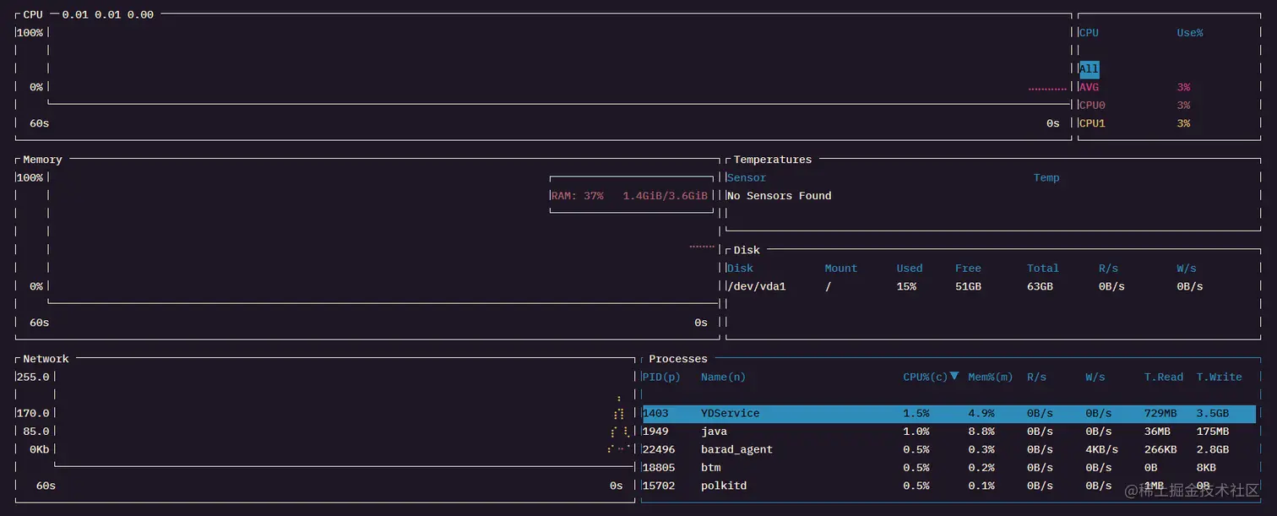
Task: Select the java process row
Action: coord(714,432)
